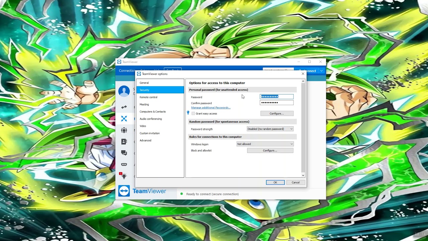Open Computers & Contacts address book icon

[x=124, y=142]
